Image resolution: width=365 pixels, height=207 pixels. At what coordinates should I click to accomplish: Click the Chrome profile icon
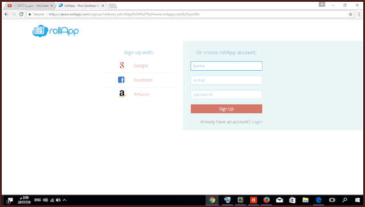(322, 4)
